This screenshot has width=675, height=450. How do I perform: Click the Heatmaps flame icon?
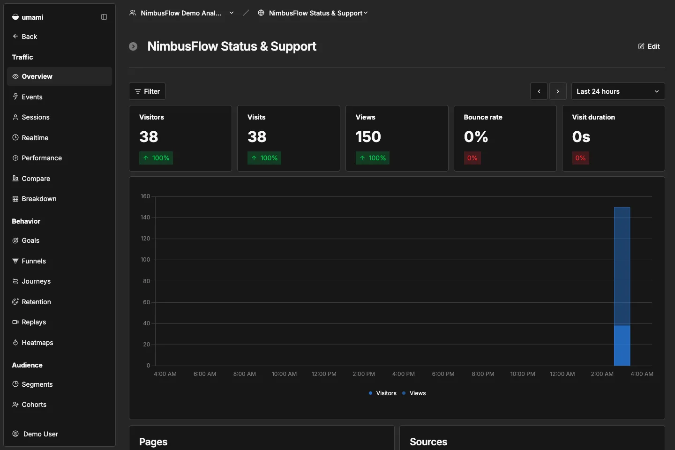coord(15,342)
